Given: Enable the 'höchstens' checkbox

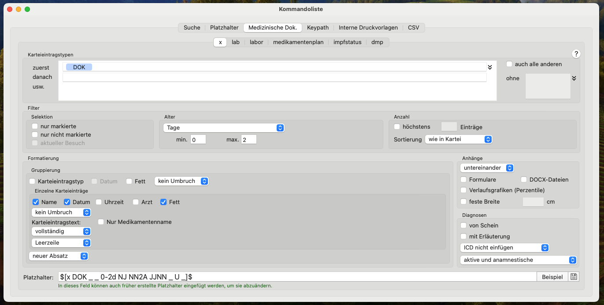Looking at the screenshot, I should (397, 126).
